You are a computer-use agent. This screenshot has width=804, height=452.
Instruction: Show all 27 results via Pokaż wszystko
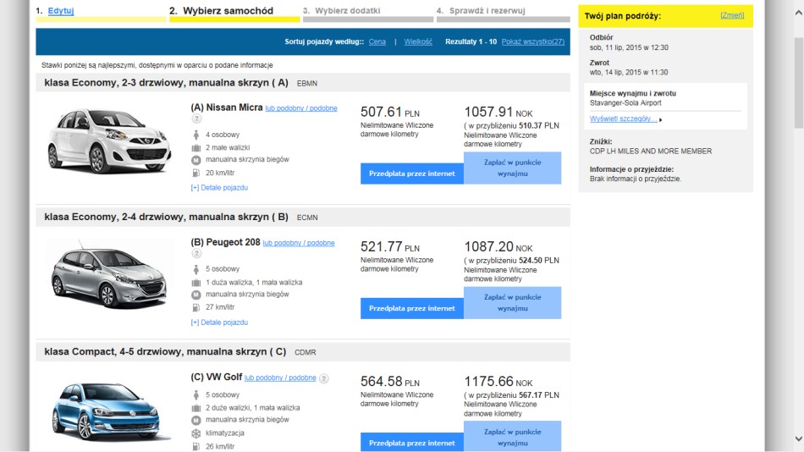pyautogui.click(x=532, y=41)
